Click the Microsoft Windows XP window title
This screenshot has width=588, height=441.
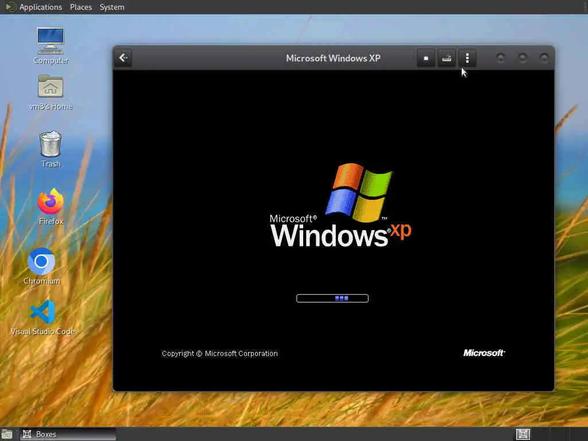(x=333, y=58)
